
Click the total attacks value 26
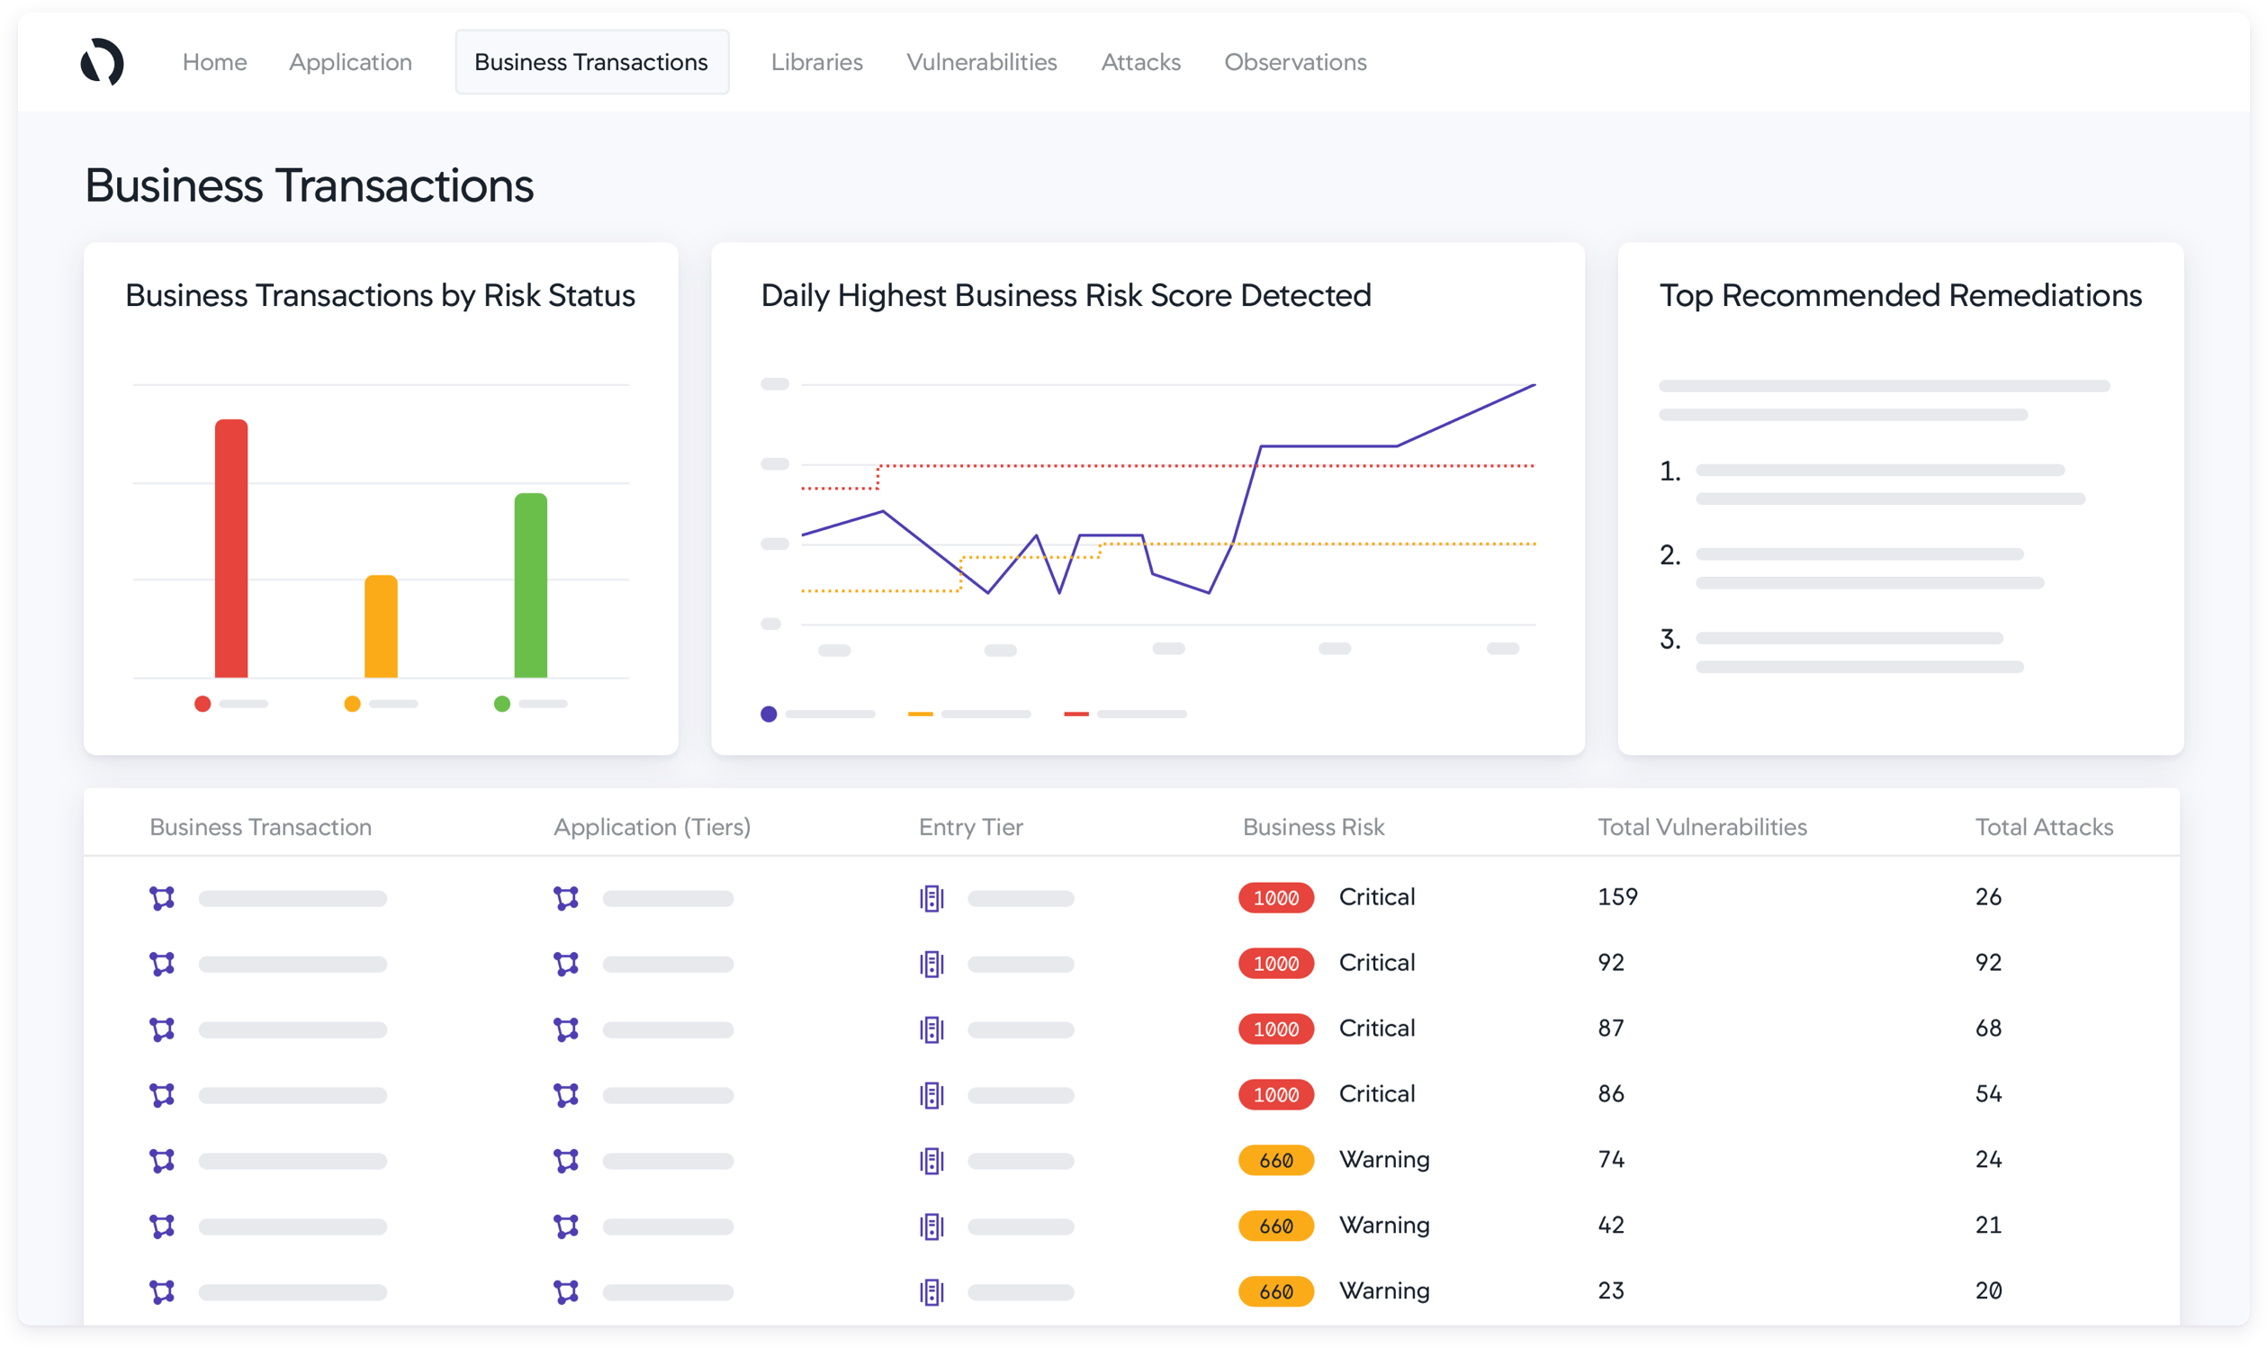(1988, 897)
